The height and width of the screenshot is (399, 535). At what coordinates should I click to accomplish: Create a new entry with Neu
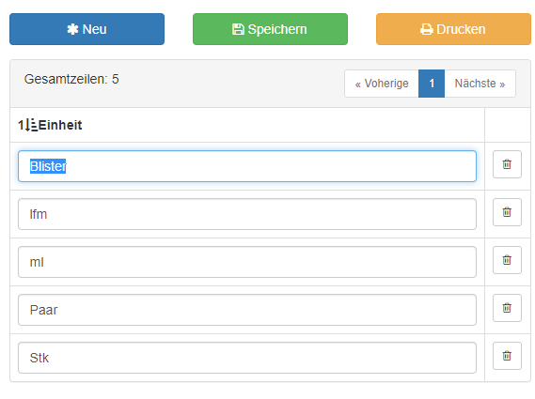tap(87, 29)
